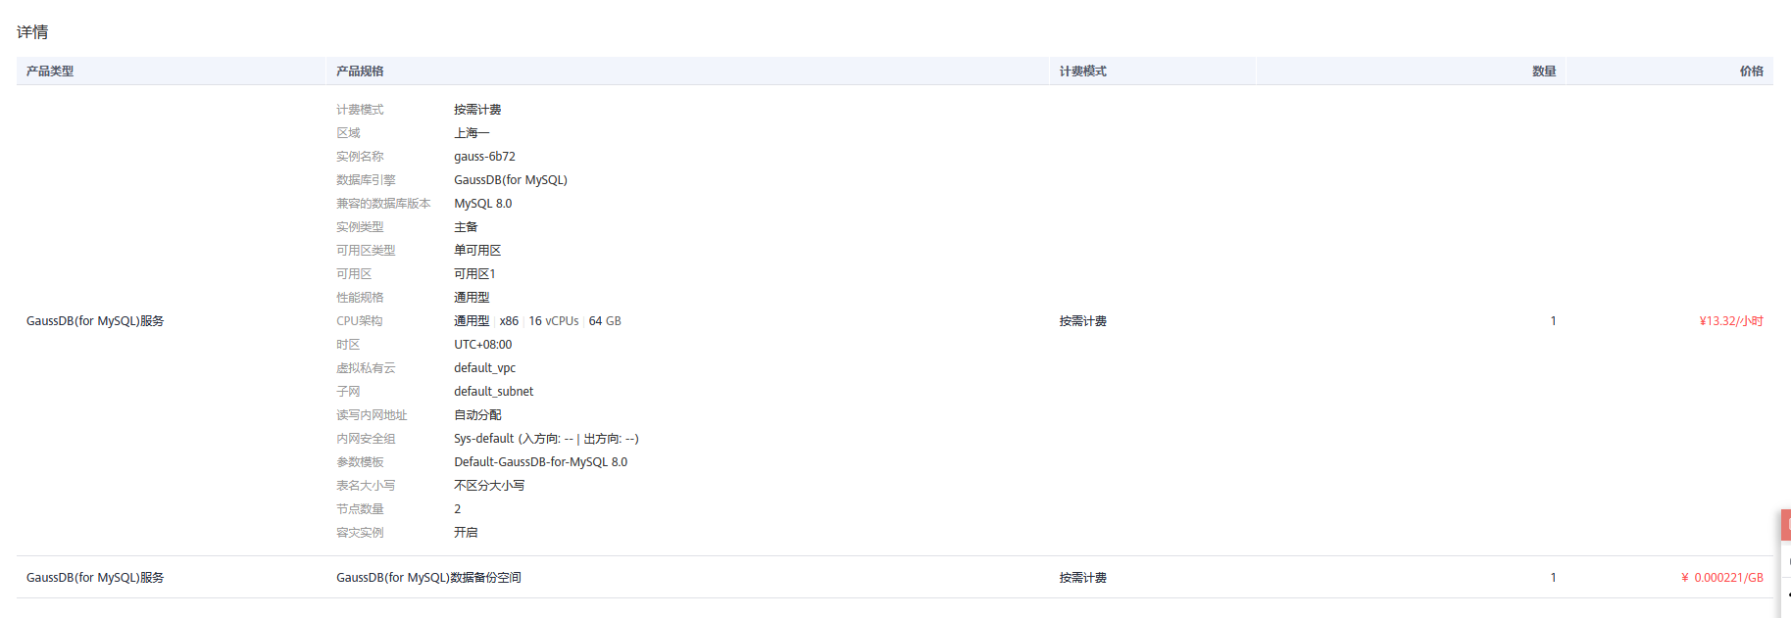Select the 产品类型 column header

point(50,71)
